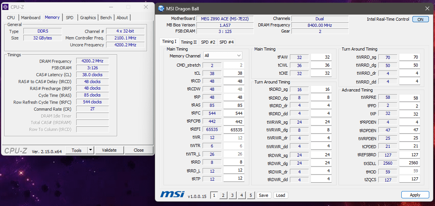Show the About tab in CPU-Z
Image resolution: width=435 pixels, height=206 pixels.
pos(122,18)
